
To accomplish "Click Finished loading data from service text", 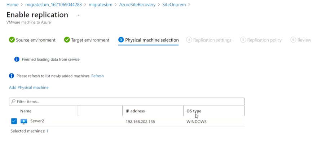I will coord(51,60).
